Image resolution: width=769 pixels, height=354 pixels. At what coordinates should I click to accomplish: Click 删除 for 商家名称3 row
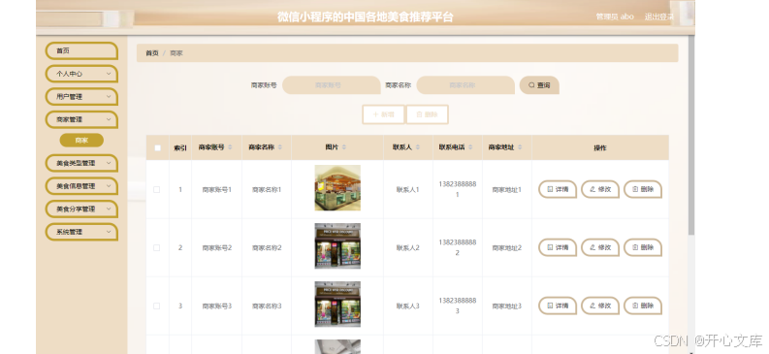click(x=643, y=306)
